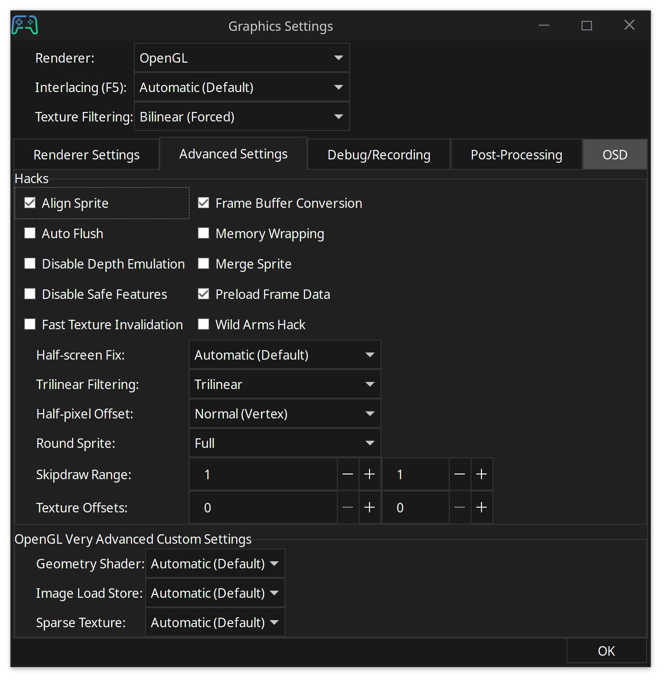
Task: Uncheck Frame Buffer Conversion
Action: [203, 203]
